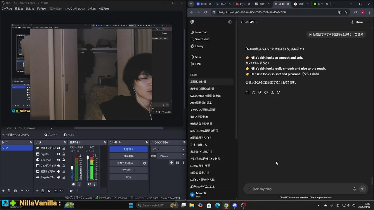Viewport: 374px width, 210px height.
Task: Open スタジオモード
Action: [129, 170]
